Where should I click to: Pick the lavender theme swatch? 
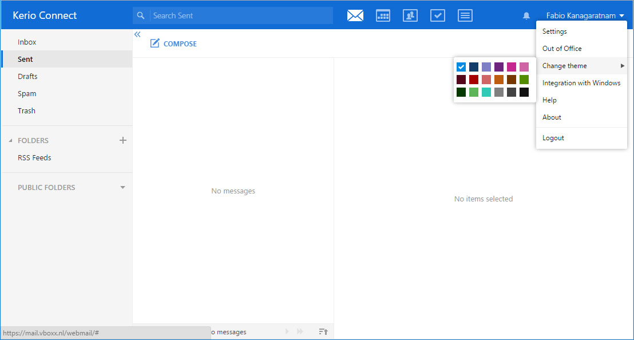tap(486, 67)
